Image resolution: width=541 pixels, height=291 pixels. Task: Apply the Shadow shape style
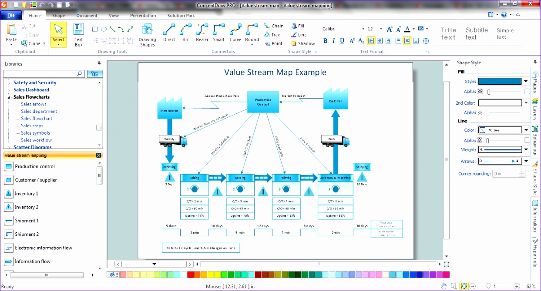pyautogui.click(x=303, y=43)
